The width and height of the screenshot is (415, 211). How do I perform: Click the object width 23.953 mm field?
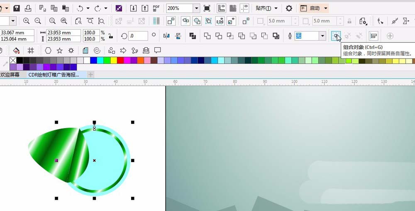click(63, 32)
